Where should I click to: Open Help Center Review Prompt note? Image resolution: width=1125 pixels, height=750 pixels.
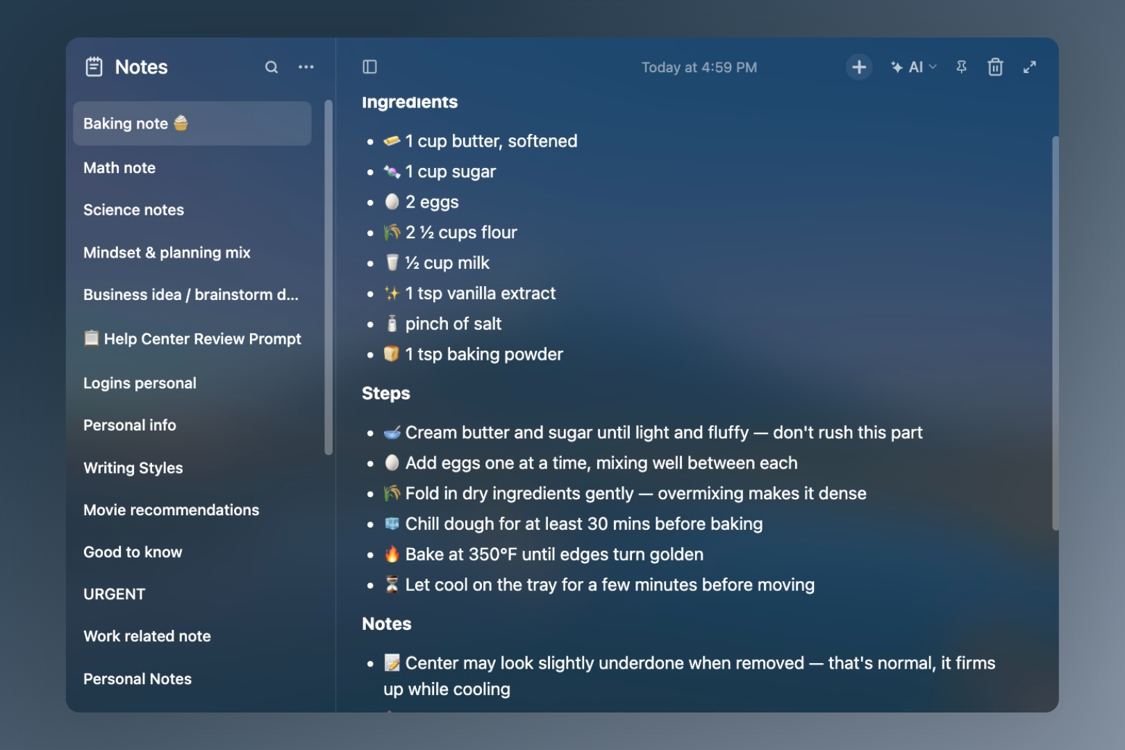pyautogui.click(x=192, y=339)
